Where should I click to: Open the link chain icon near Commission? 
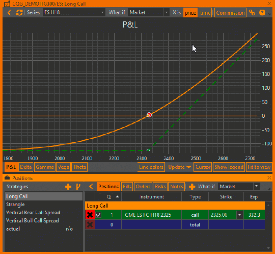click(252, 12)
